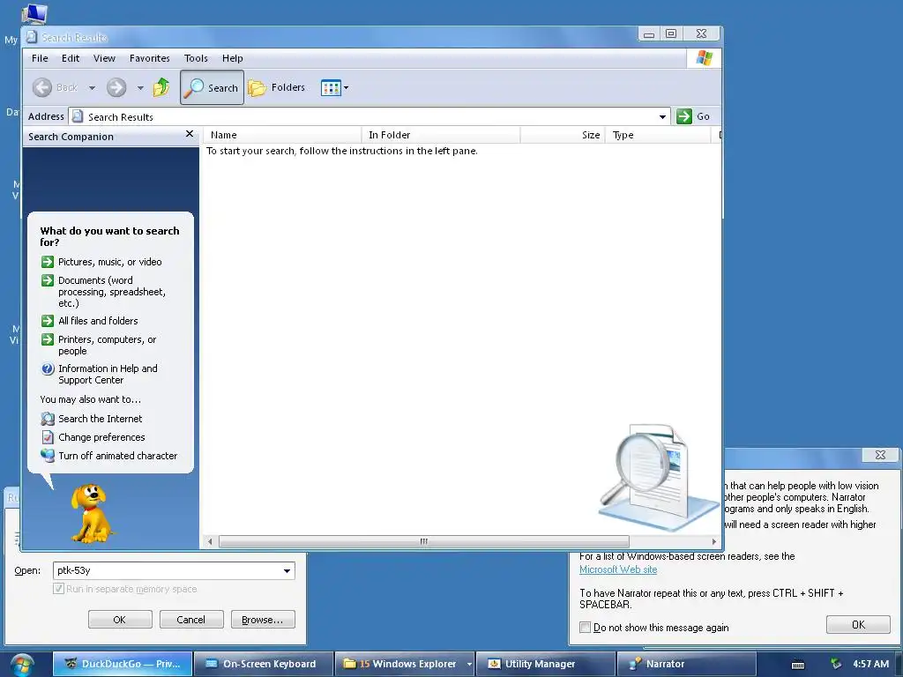The height and width of the screenshot is (677, 903).
Task: Sort by the Name column header
Action: [x=282, y=135]
